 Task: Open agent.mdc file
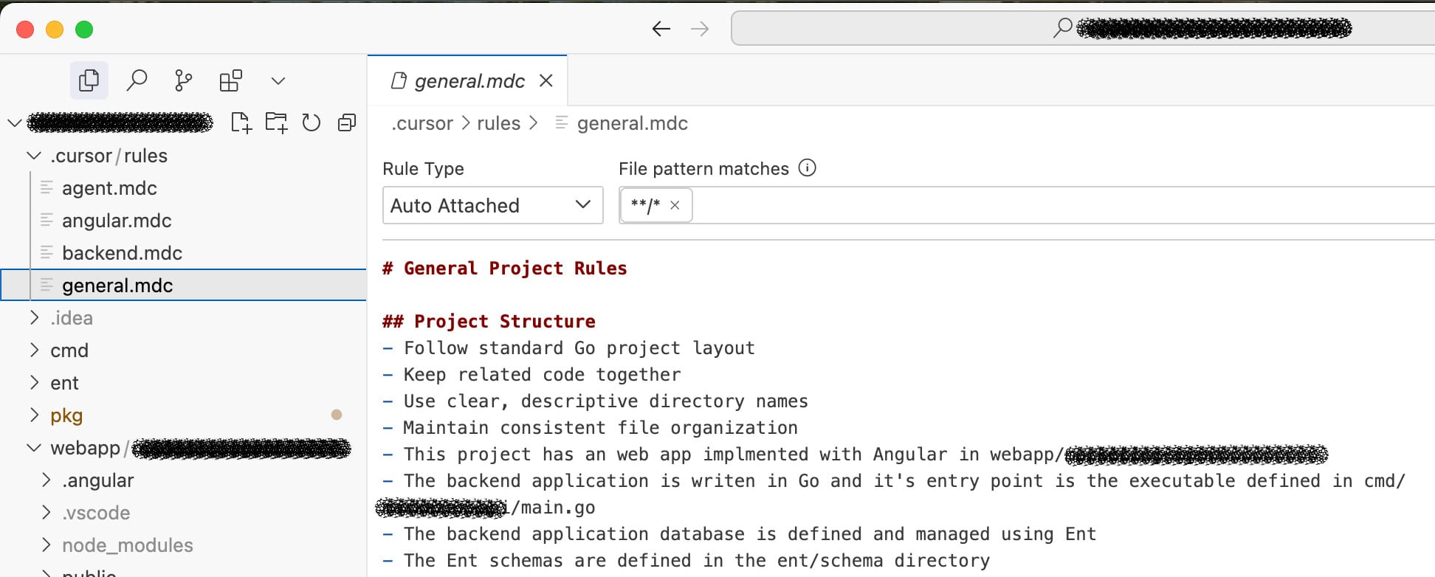pos(109,188)
